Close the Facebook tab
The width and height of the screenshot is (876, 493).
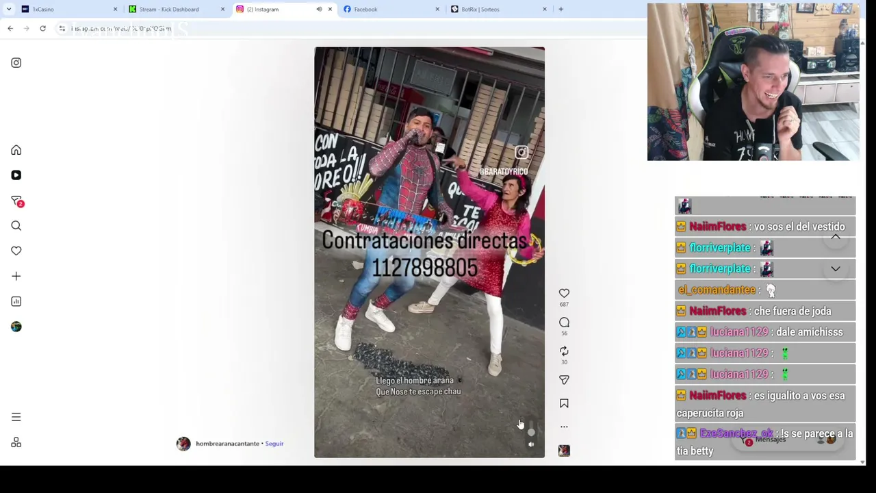(437, 10)
